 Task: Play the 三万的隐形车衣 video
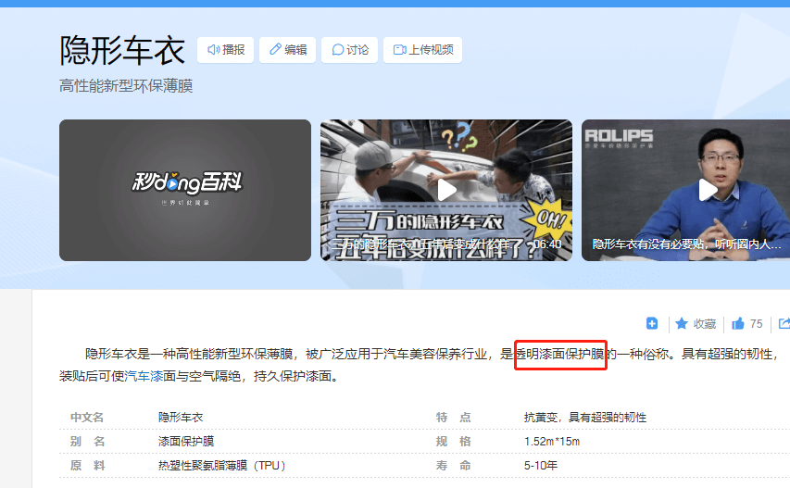[446, 190]
